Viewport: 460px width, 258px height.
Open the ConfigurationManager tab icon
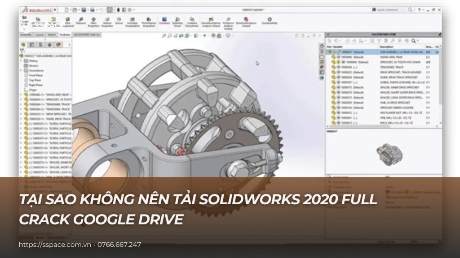click(x=41, y=45)
